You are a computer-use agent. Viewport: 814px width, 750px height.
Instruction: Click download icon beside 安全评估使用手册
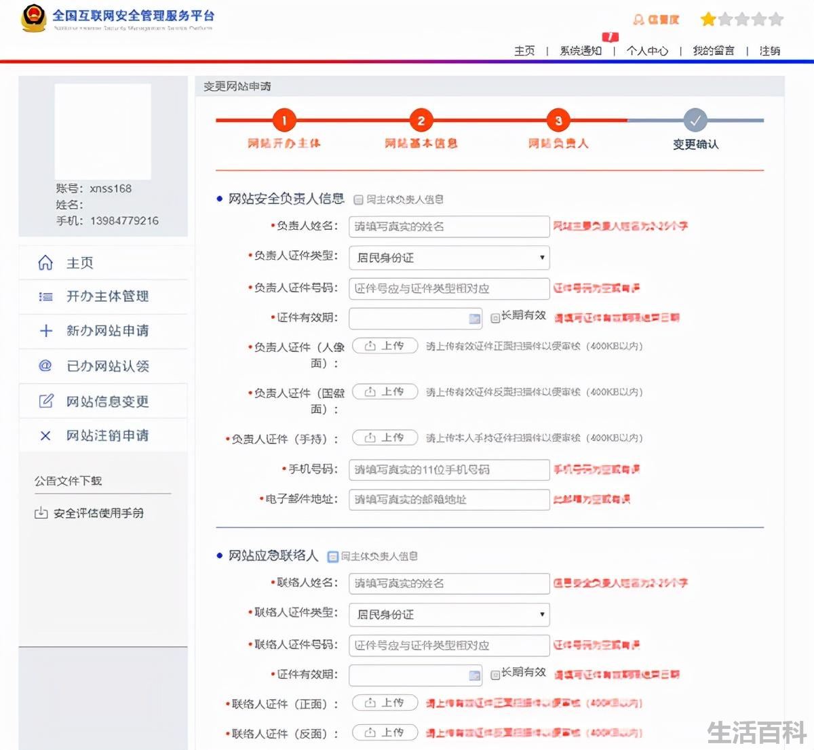pyautogui.click(x=41, y=513)
